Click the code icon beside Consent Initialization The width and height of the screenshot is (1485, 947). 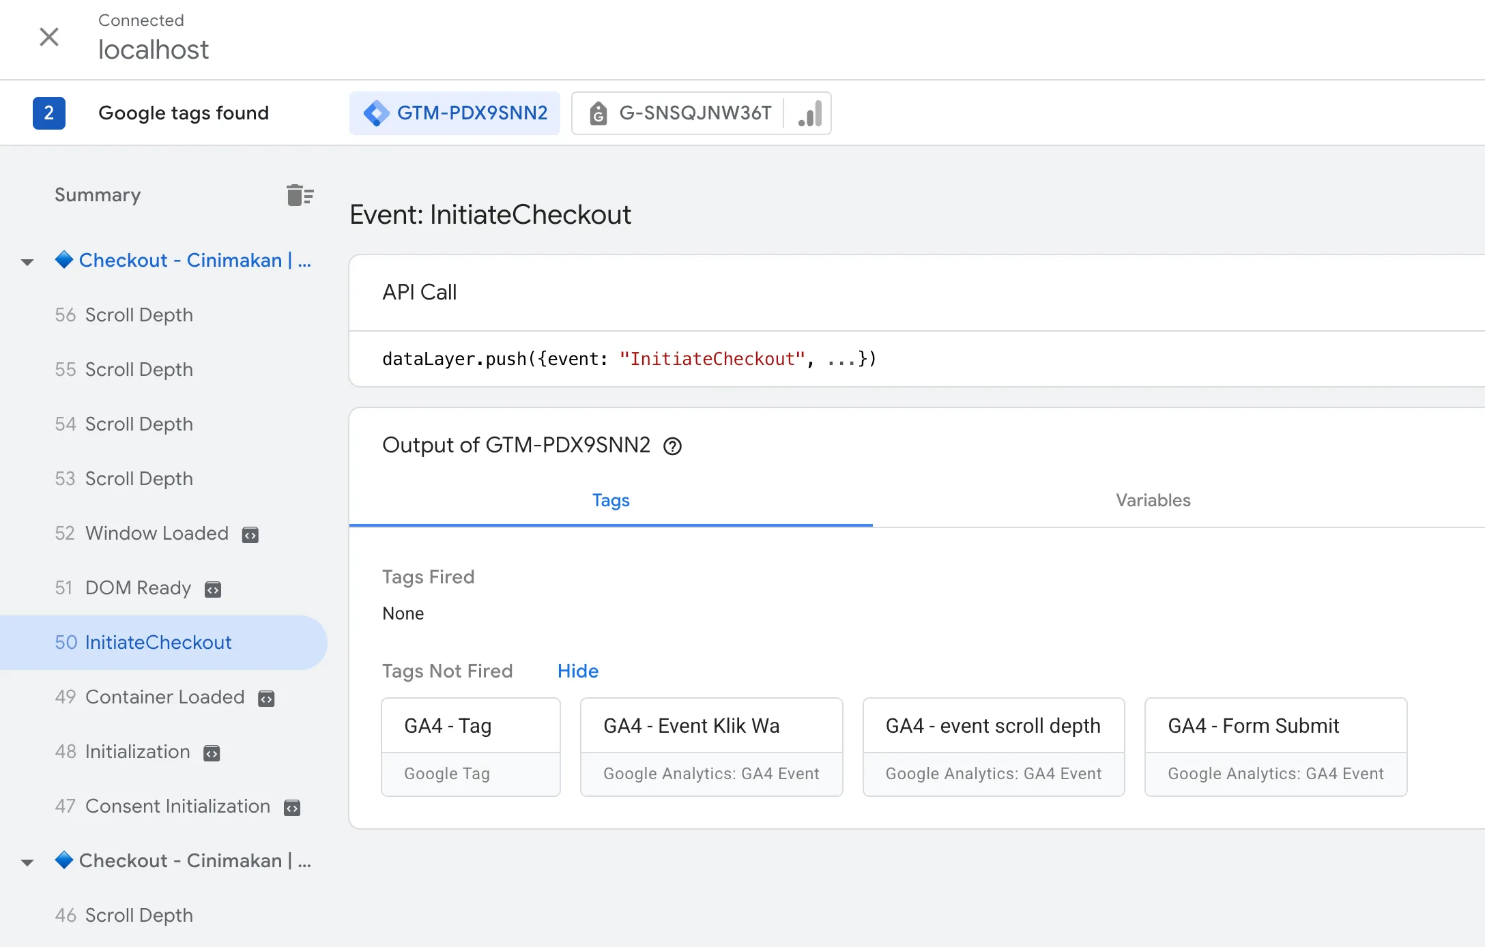coord(292,808)
